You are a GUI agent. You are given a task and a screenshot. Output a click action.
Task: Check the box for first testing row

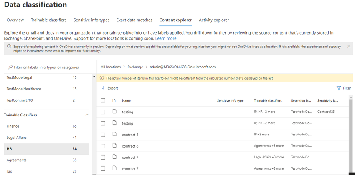103,112
